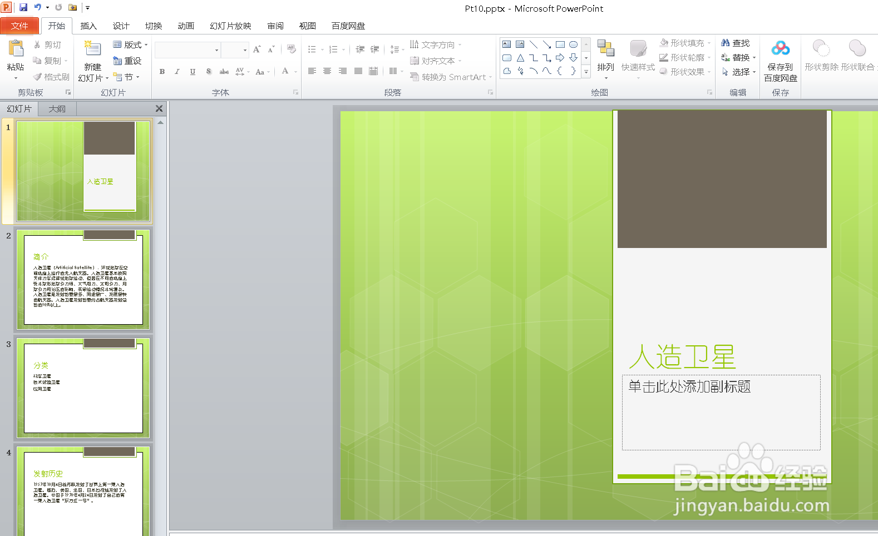Click the Format Painter brush

pyautogui.click(x=51, y=77)
